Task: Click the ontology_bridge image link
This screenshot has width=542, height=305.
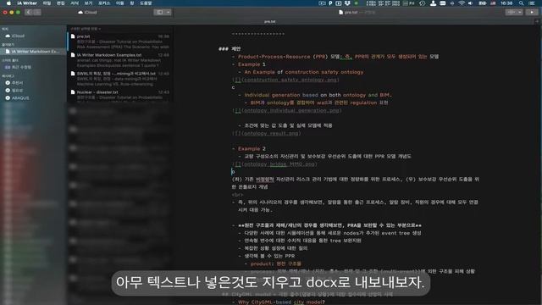Action: pyautogui.click(x=274, y=164)
